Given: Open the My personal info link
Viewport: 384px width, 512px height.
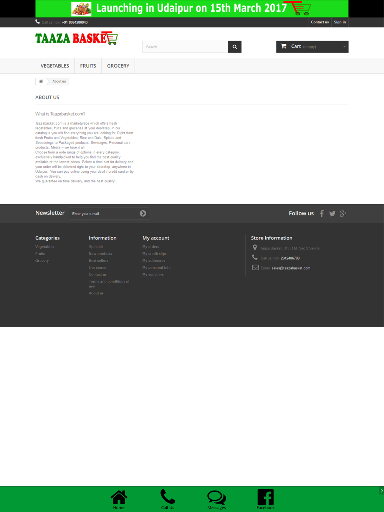Looking at the screenshot, I should click(x=156, y=268).
